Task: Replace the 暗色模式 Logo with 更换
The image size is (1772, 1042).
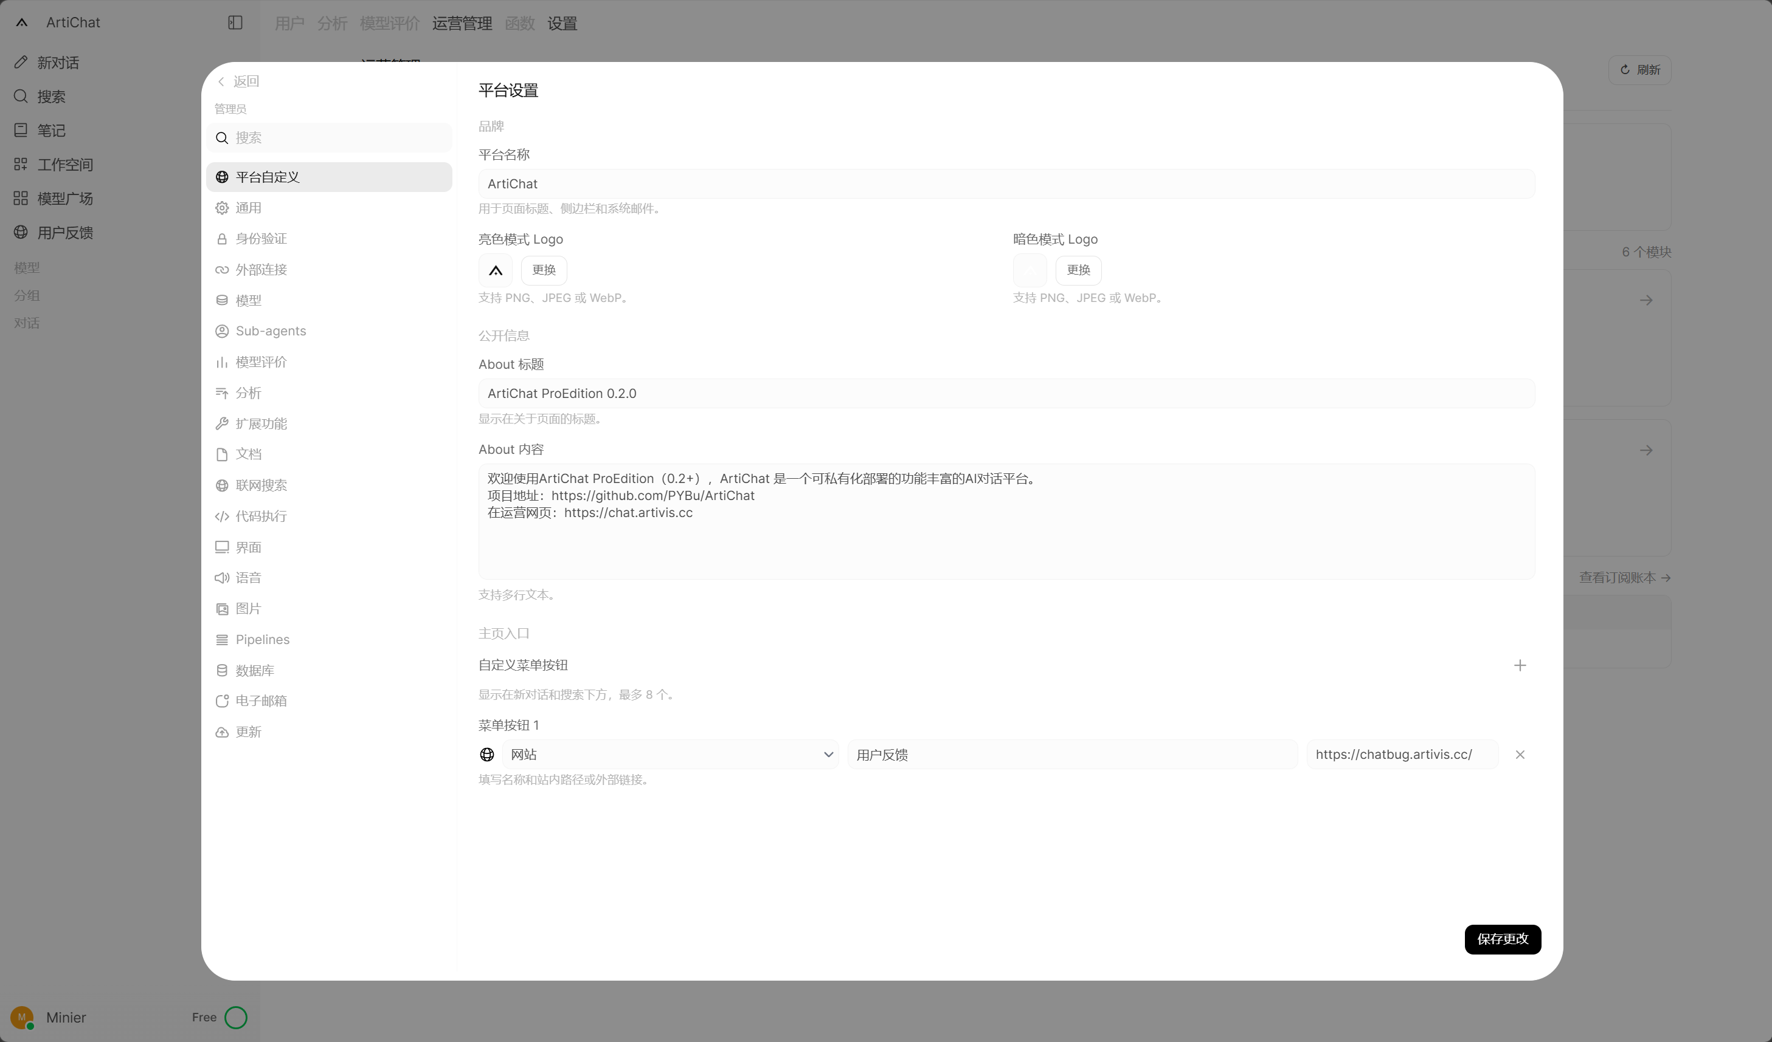Action: pos(1078,270)
